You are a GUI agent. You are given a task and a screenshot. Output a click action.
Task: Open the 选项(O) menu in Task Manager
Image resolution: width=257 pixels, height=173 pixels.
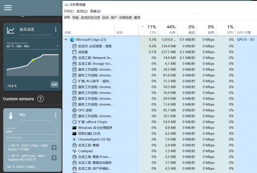pyautogui.click(x=82, y=11)
